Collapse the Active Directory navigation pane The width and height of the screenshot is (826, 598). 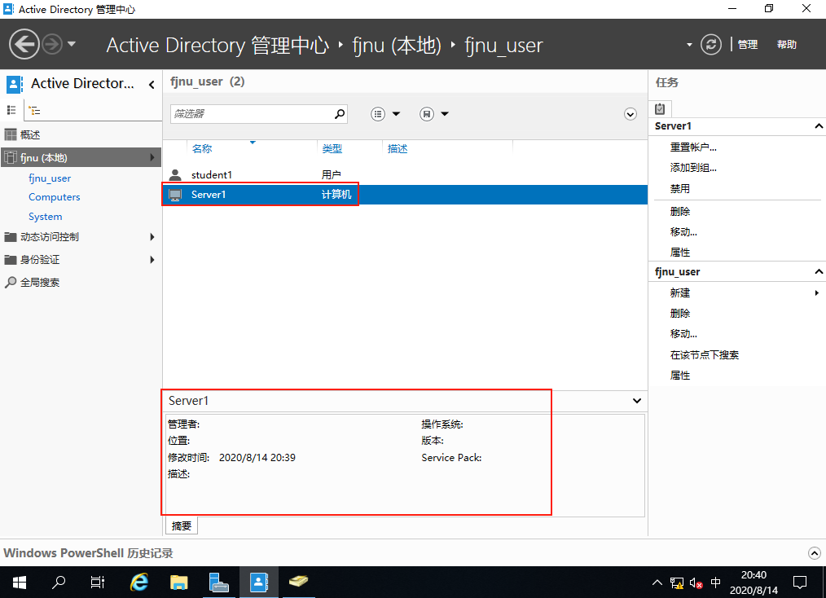tap(152, 84)
